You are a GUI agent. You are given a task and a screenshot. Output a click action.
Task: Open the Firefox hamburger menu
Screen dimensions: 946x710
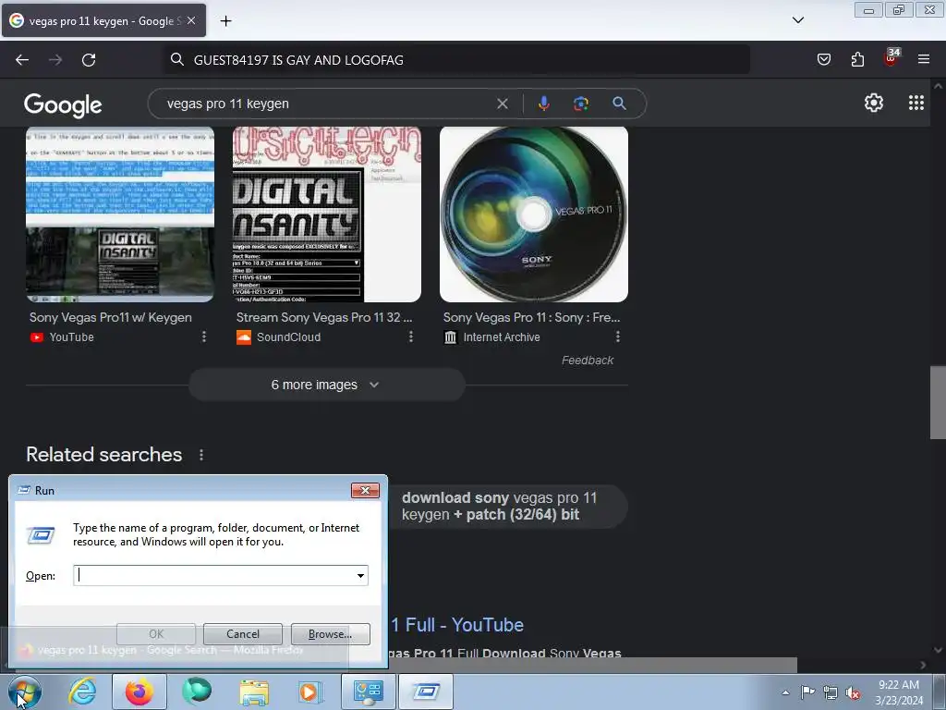[924, 59]
